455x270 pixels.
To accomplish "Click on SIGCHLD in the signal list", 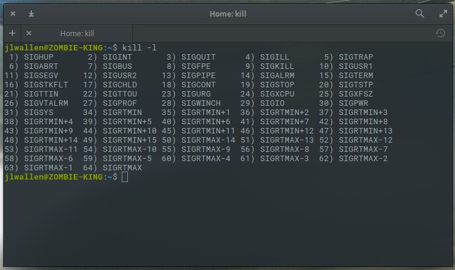I will 119,85.
